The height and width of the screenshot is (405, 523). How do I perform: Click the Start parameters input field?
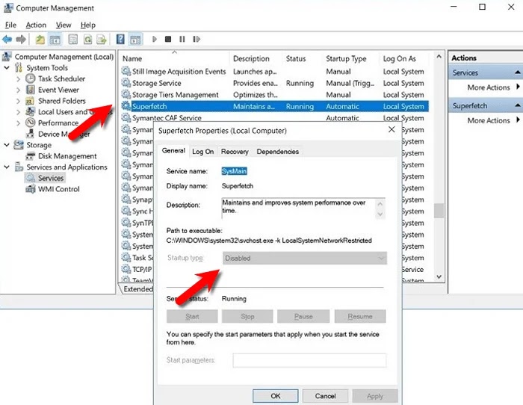click(x=309, y=360)
